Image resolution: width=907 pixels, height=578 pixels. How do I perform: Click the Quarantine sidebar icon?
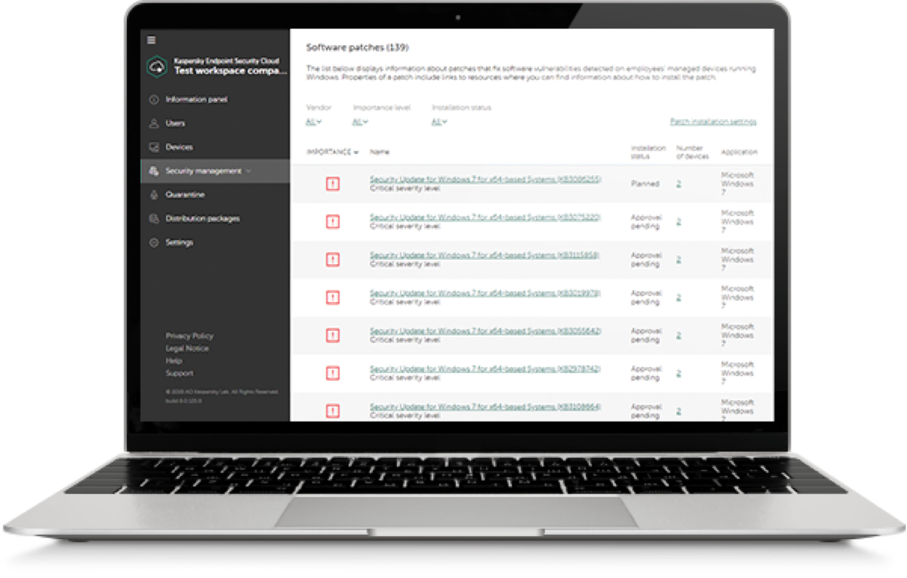[x=154, y=194]
